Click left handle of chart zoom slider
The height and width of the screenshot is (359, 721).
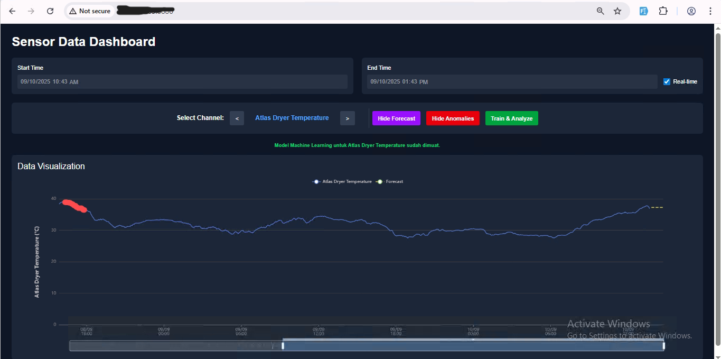pos(283,346)
